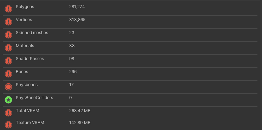This screenshot has width=262, height=130.
Task: Click the red circle icon beside Physbones
Action: point(8,87)
